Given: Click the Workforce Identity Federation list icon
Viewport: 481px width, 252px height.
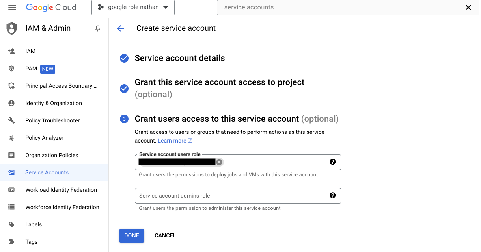Looking at the screenshot, I should click(11, 207).
